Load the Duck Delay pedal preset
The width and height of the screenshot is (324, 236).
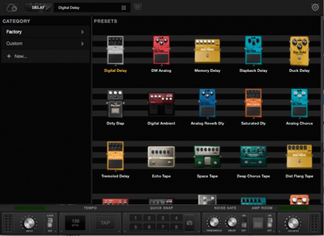[x=299, y=51]
